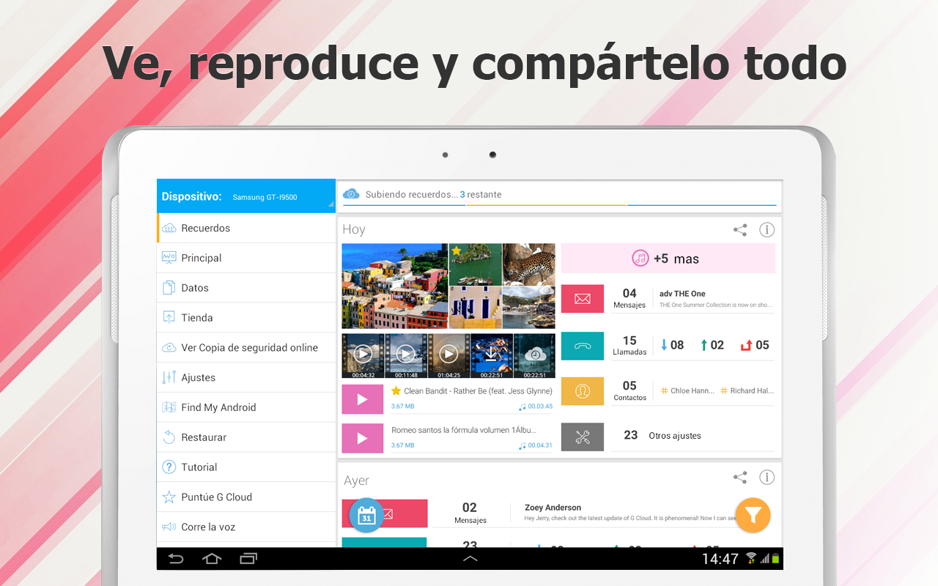
Task: Open Ajustes in the sidebar
Action: (x=246, y=377)
